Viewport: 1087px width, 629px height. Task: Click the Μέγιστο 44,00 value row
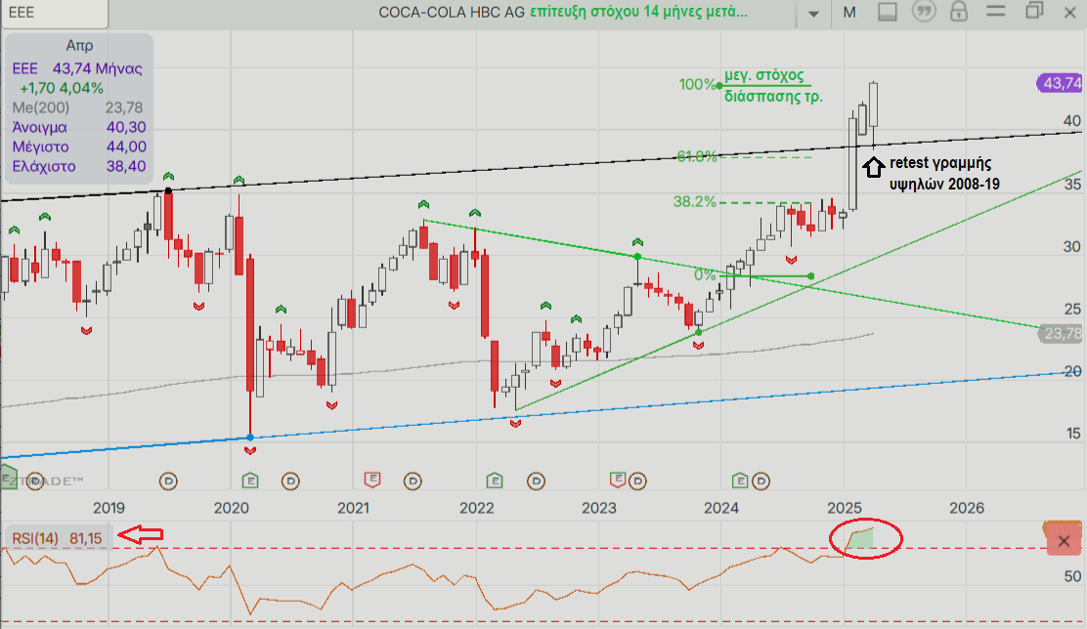click(x=78, y=147)
